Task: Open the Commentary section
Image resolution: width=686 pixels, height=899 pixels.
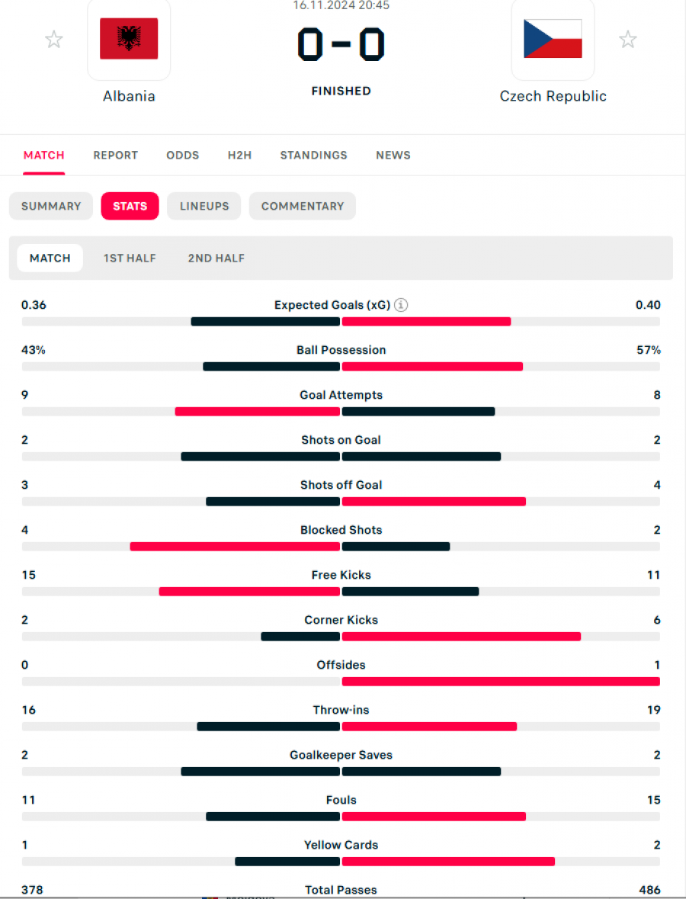Action: coord(303,206)
